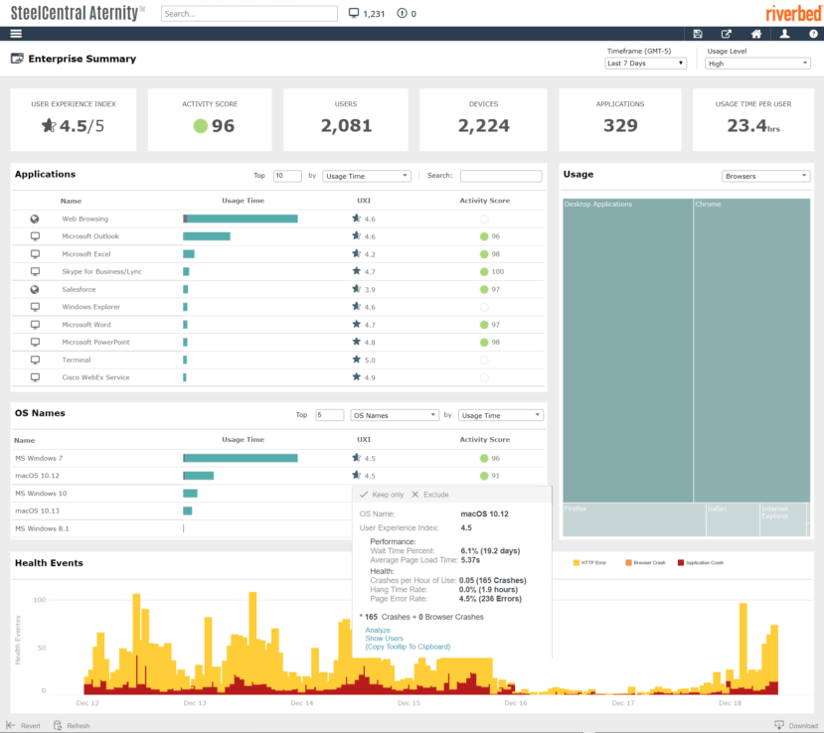Click the Terminal monitor icon
Viewport: 824px width, 733px height.
pos(35,360)
